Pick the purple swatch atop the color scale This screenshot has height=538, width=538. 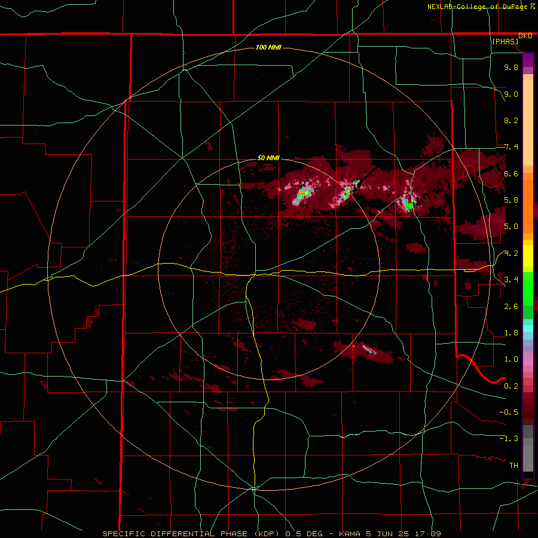528,60
